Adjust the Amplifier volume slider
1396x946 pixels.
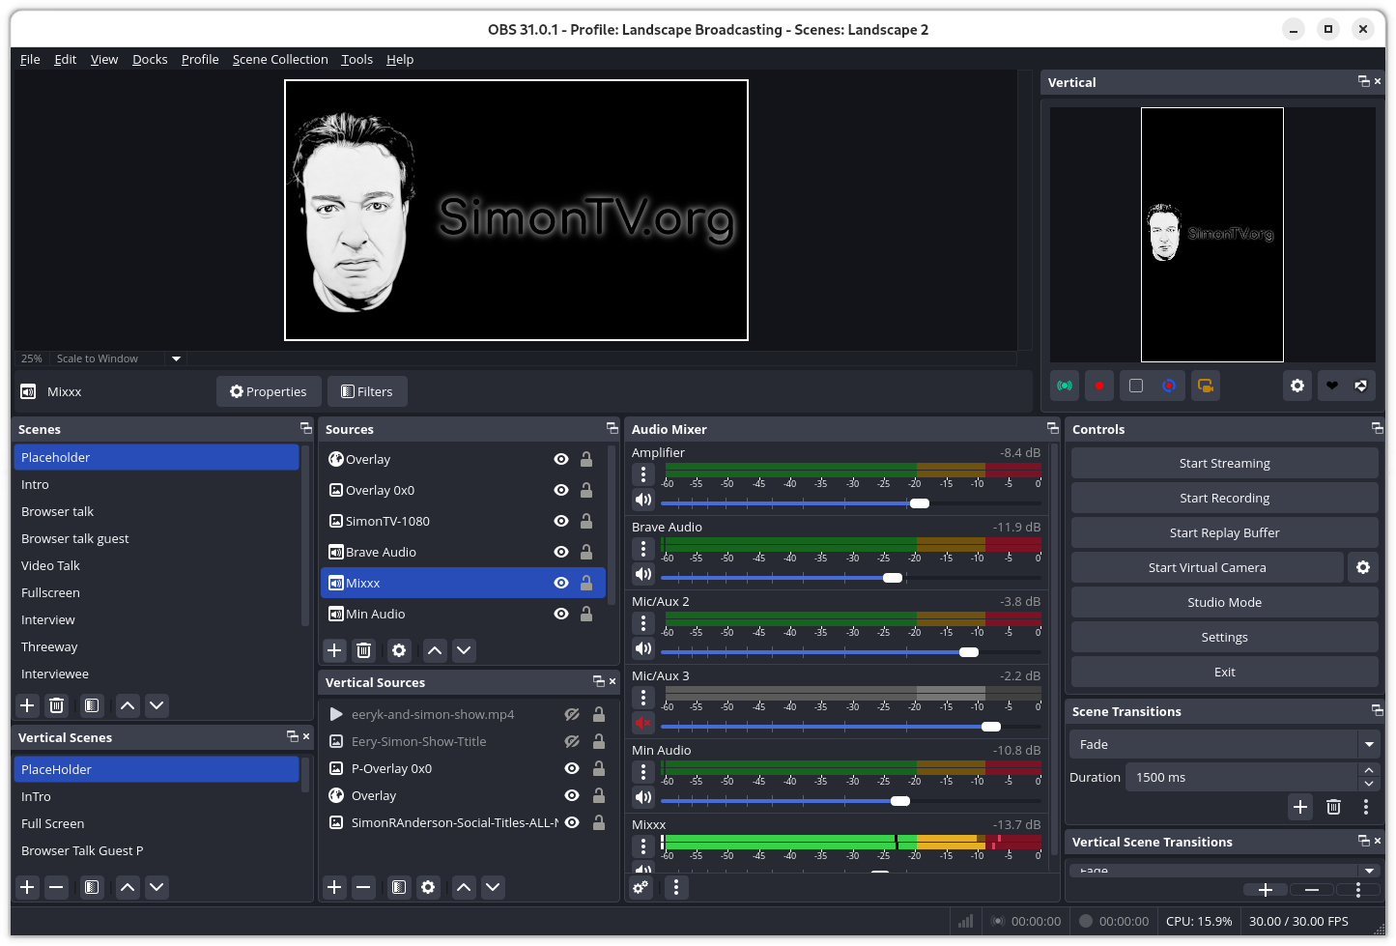[850, 503]
